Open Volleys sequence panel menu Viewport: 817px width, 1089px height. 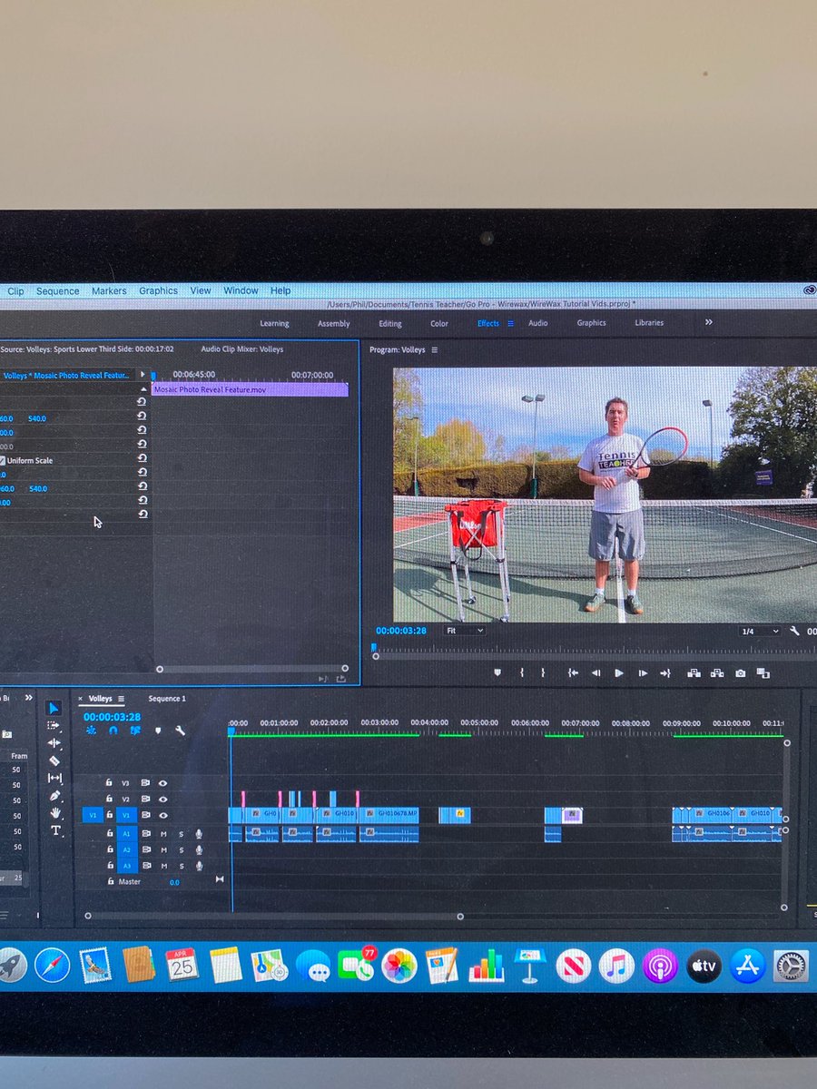[123, 699]
